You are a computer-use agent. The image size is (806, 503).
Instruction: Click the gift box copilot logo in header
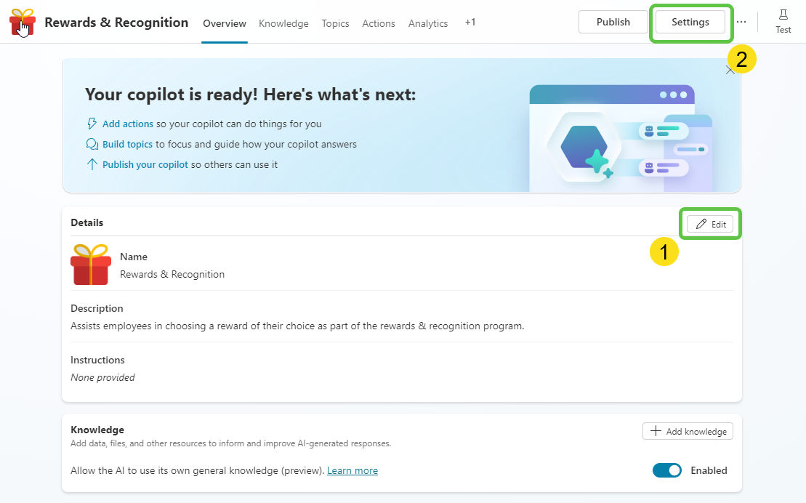point(23,23)
